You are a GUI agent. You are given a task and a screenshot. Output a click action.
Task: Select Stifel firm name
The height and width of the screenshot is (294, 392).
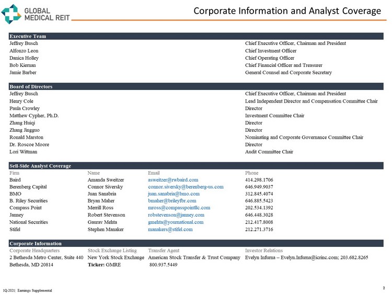click(15, 230)
